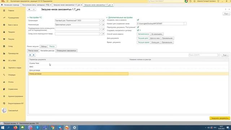This screenshot has width=231, height=130.
Task: Open the Продажи sidebar section
Action: pos(12,32)
